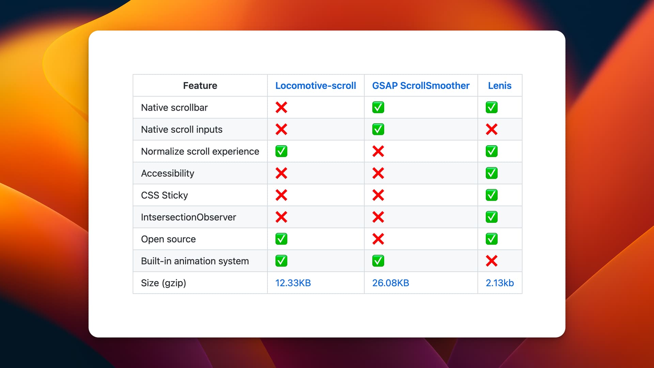Select the CSS Sticky row label

[x=164, y=195]
